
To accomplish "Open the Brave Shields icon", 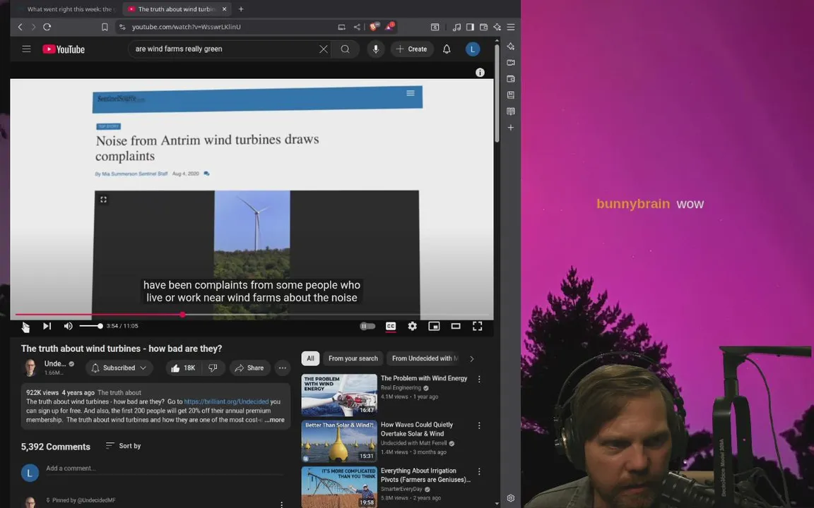I will click(374, 26).
